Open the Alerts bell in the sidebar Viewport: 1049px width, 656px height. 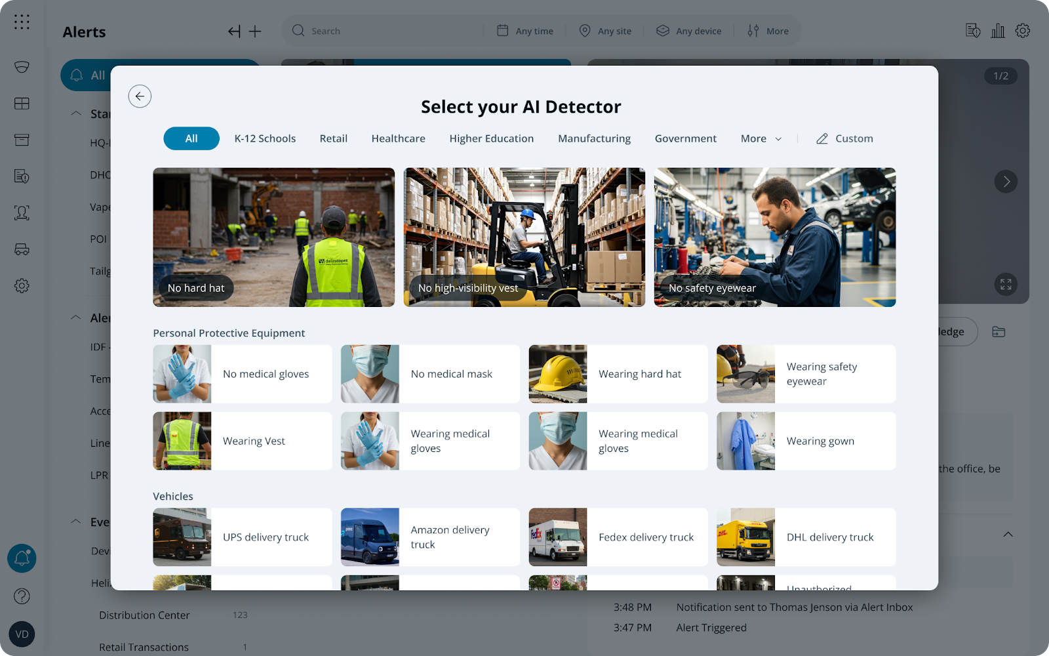(22, 558)
